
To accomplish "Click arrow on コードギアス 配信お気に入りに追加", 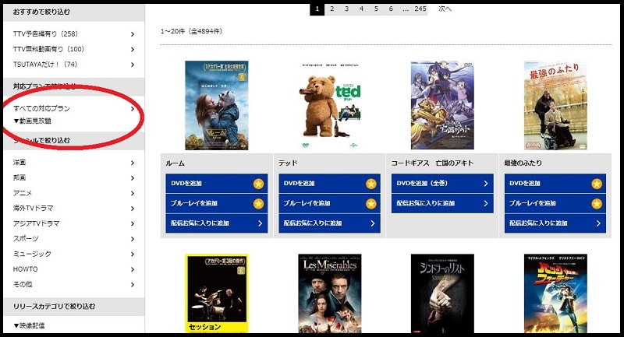I will (x=485, y=203).
